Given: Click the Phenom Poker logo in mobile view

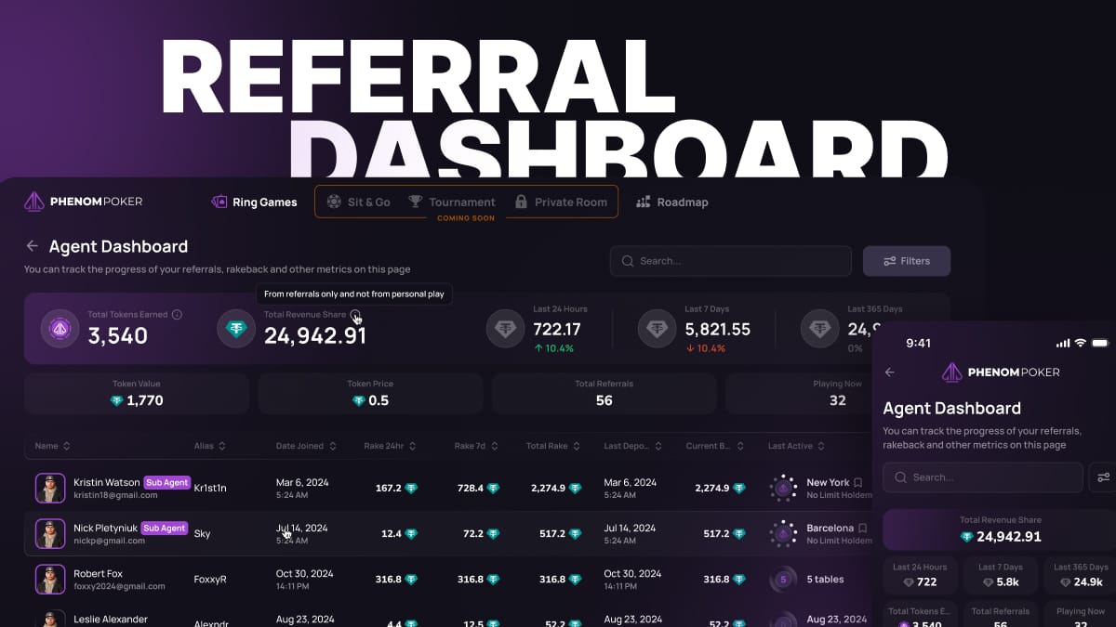Looking at the screenshot, I should point(1000,372).
